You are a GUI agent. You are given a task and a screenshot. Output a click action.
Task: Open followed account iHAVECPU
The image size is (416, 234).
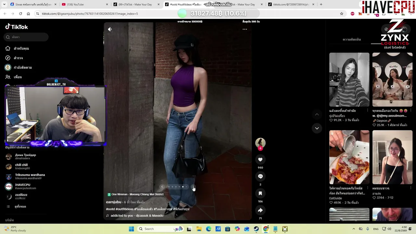click(x=21, y=187)
